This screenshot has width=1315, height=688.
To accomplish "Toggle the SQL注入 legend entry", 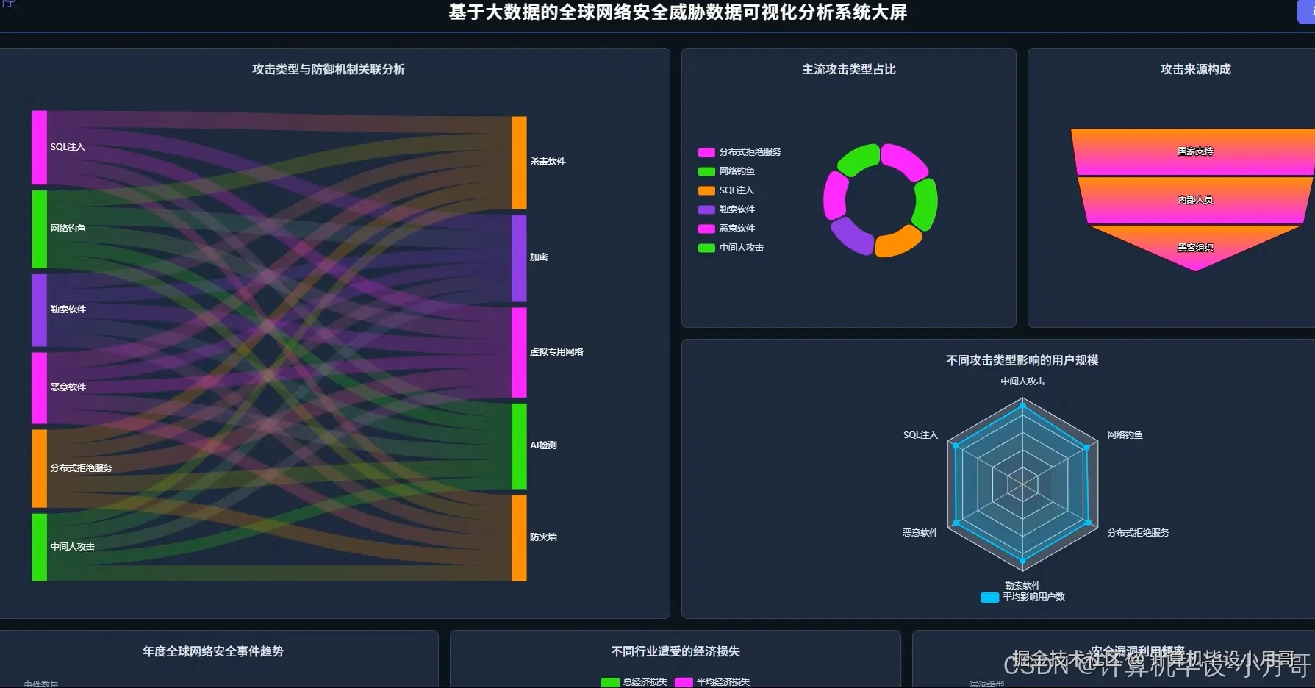I will [735, 190].
